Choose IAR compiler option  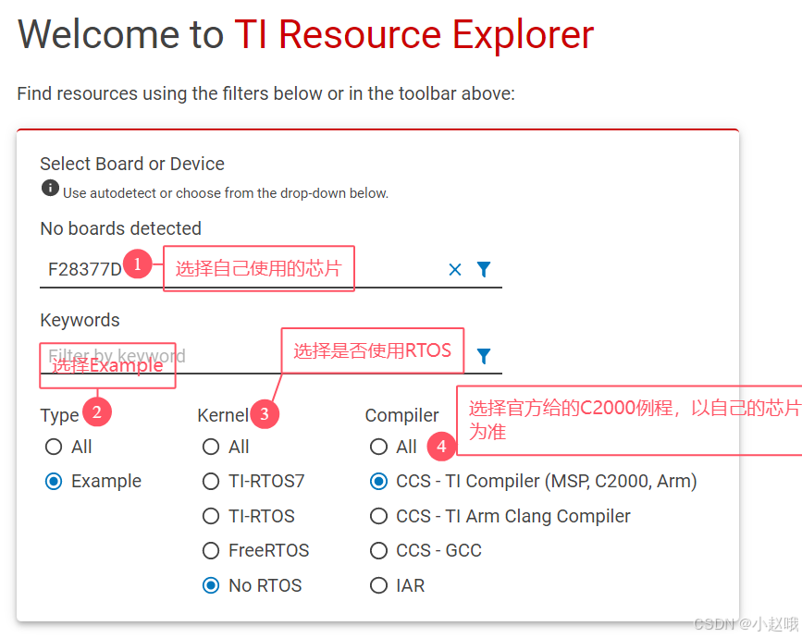[x=378, y=585]
